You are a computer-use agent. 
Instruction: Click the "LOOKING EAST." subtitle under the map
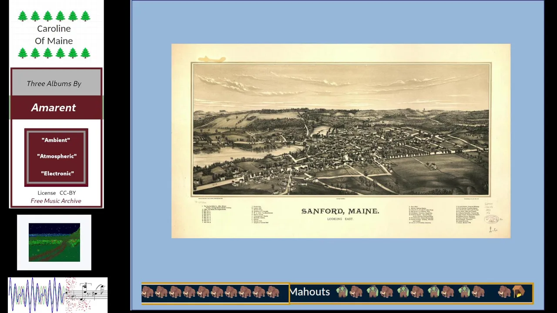340,219
